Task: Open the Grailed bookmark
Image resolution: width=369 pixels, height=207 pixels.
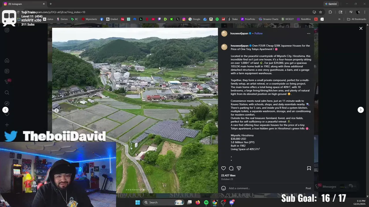Action: 112,19
